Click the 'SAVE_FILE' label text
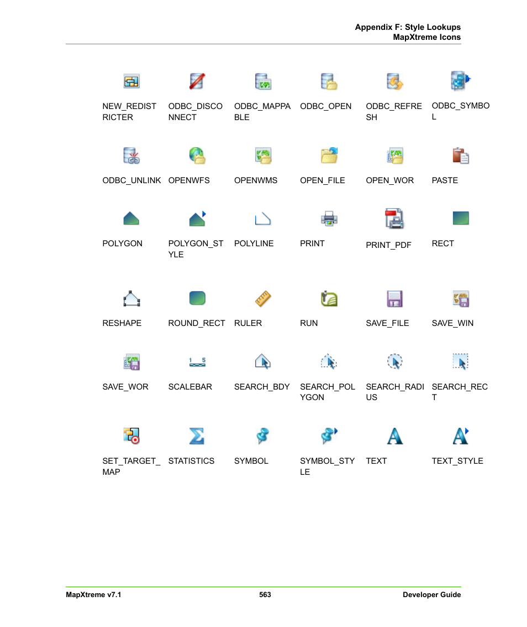Screen dimensions: 527x627 pos(387,323)
